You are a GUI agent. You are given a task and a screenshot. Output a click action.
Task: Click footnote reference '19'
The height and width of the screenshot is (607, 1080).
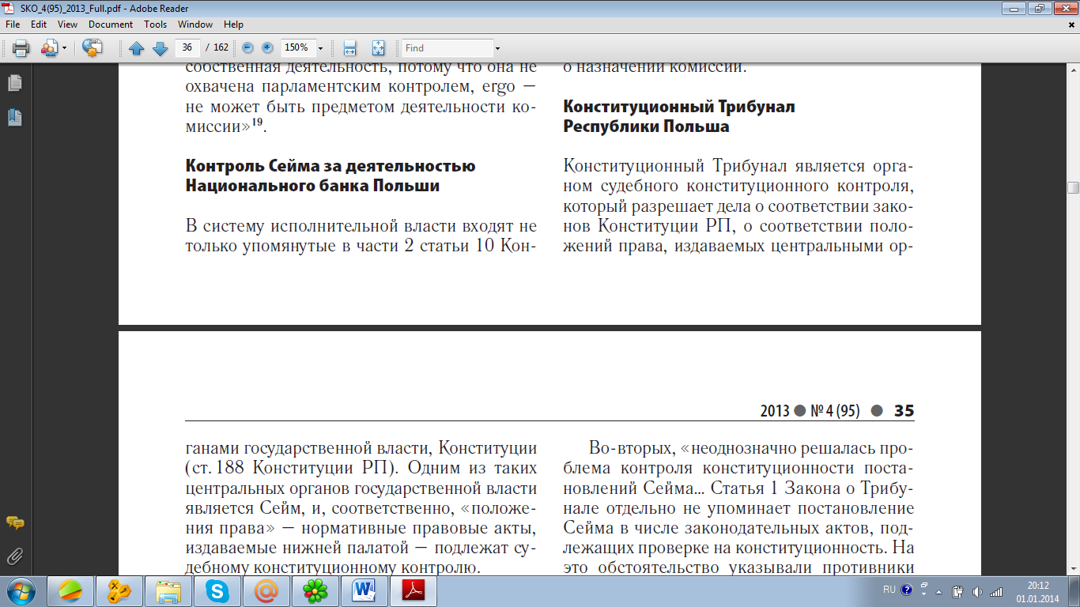point(259,123)
